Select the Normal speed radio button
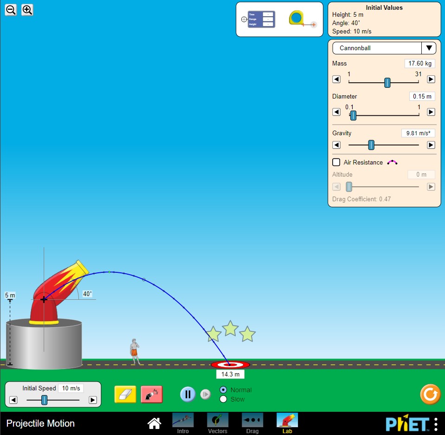Screen dimensions: 445x435 [x=223, y=390]
